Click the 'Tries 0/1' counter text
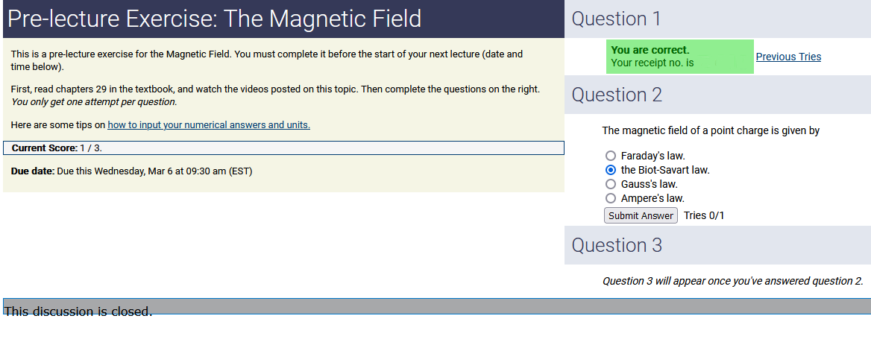Screen dimensions: 871x342 point(704,215)
